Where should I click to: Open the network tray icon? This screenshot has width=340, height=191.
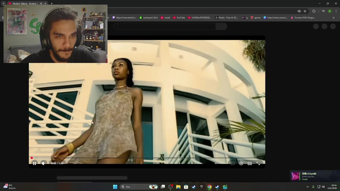point(319,187)
